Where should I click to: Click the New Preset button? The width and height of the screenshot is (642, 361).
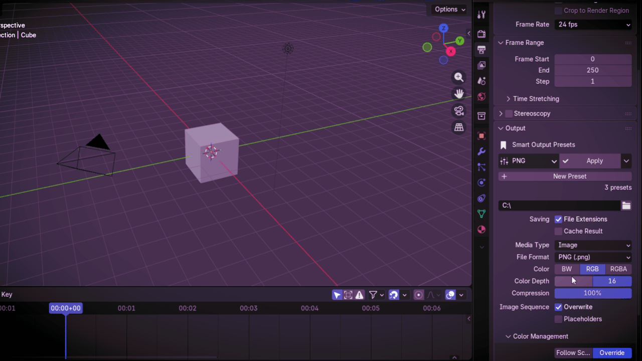[565, 176]
